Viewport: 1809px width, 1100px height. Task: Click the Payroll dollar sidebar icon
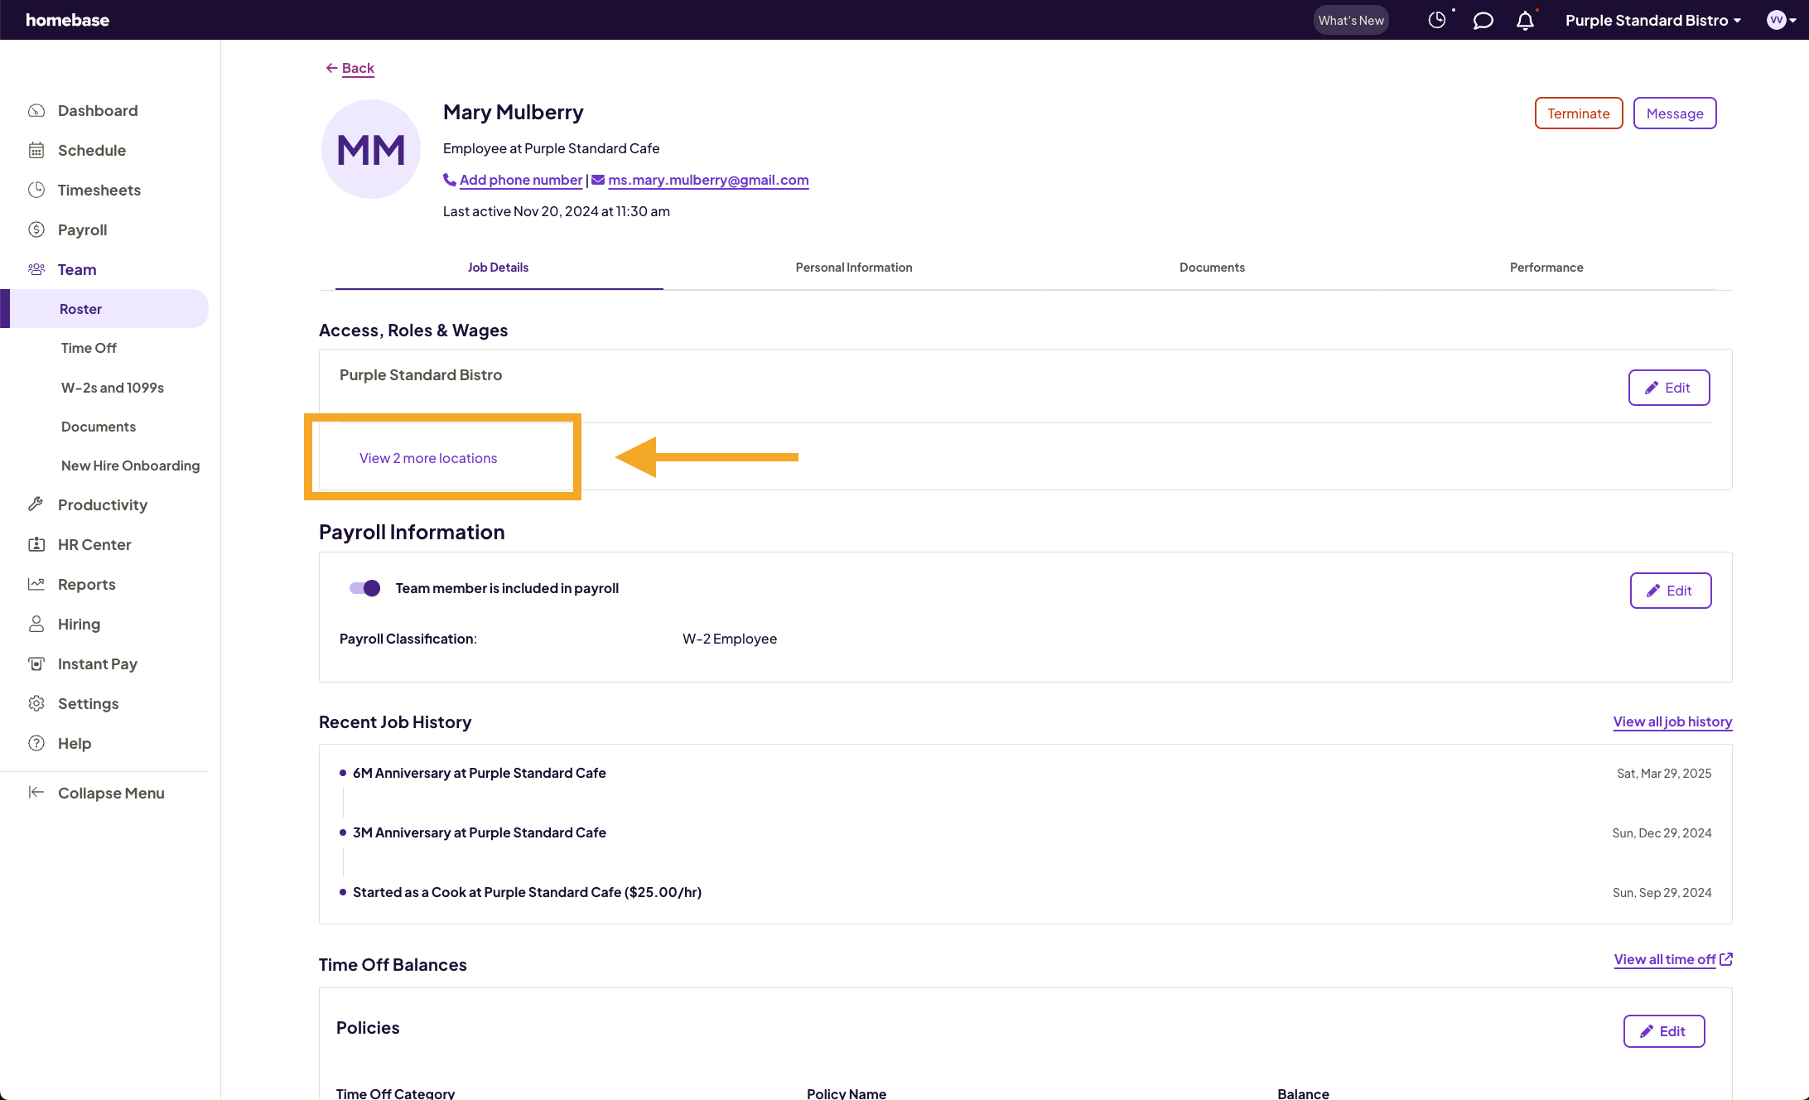(36, 230)
